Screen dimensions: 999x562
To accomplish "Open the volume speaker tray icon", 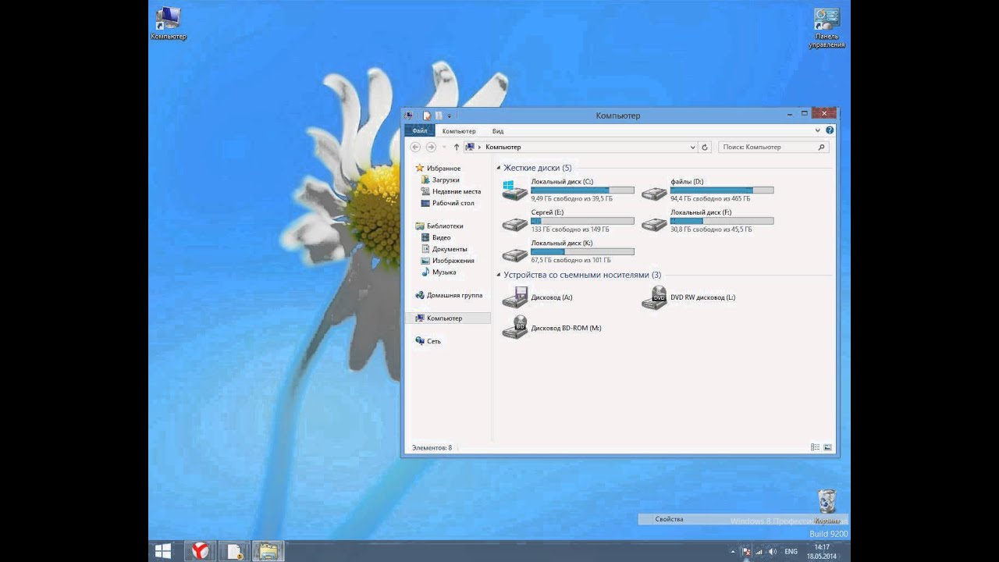I will (772, 551).
